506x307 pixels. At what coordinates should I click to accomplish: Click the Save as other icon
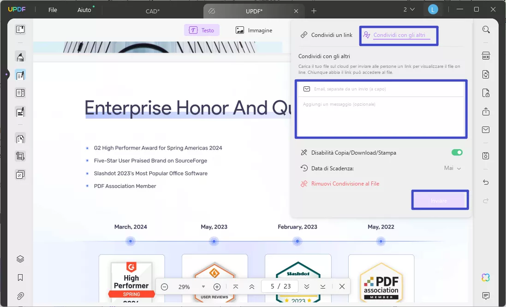486,156
